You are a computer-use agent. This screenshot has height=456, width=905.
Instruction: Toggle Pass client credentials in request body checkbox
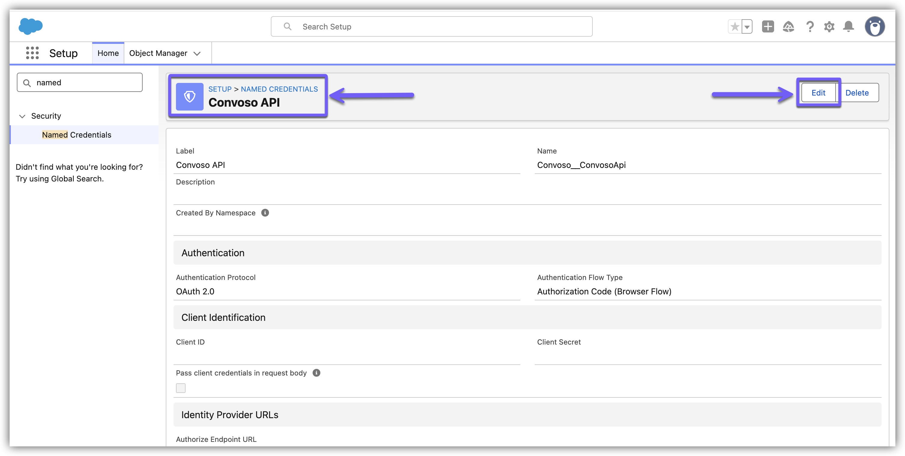(180, 388)
